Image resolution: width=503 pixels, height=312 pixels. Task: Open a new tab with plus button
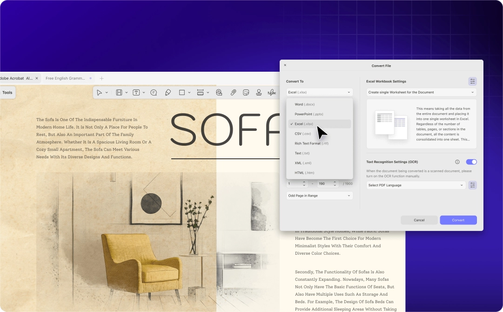102,78
